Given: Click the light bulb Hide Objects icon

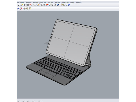Looking at the screenshot, I should (x=41, y=5).
